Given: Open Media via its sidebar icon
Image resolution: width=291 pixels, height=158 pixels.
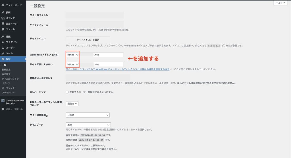Looking at the screenshot, I should [3, 18].
